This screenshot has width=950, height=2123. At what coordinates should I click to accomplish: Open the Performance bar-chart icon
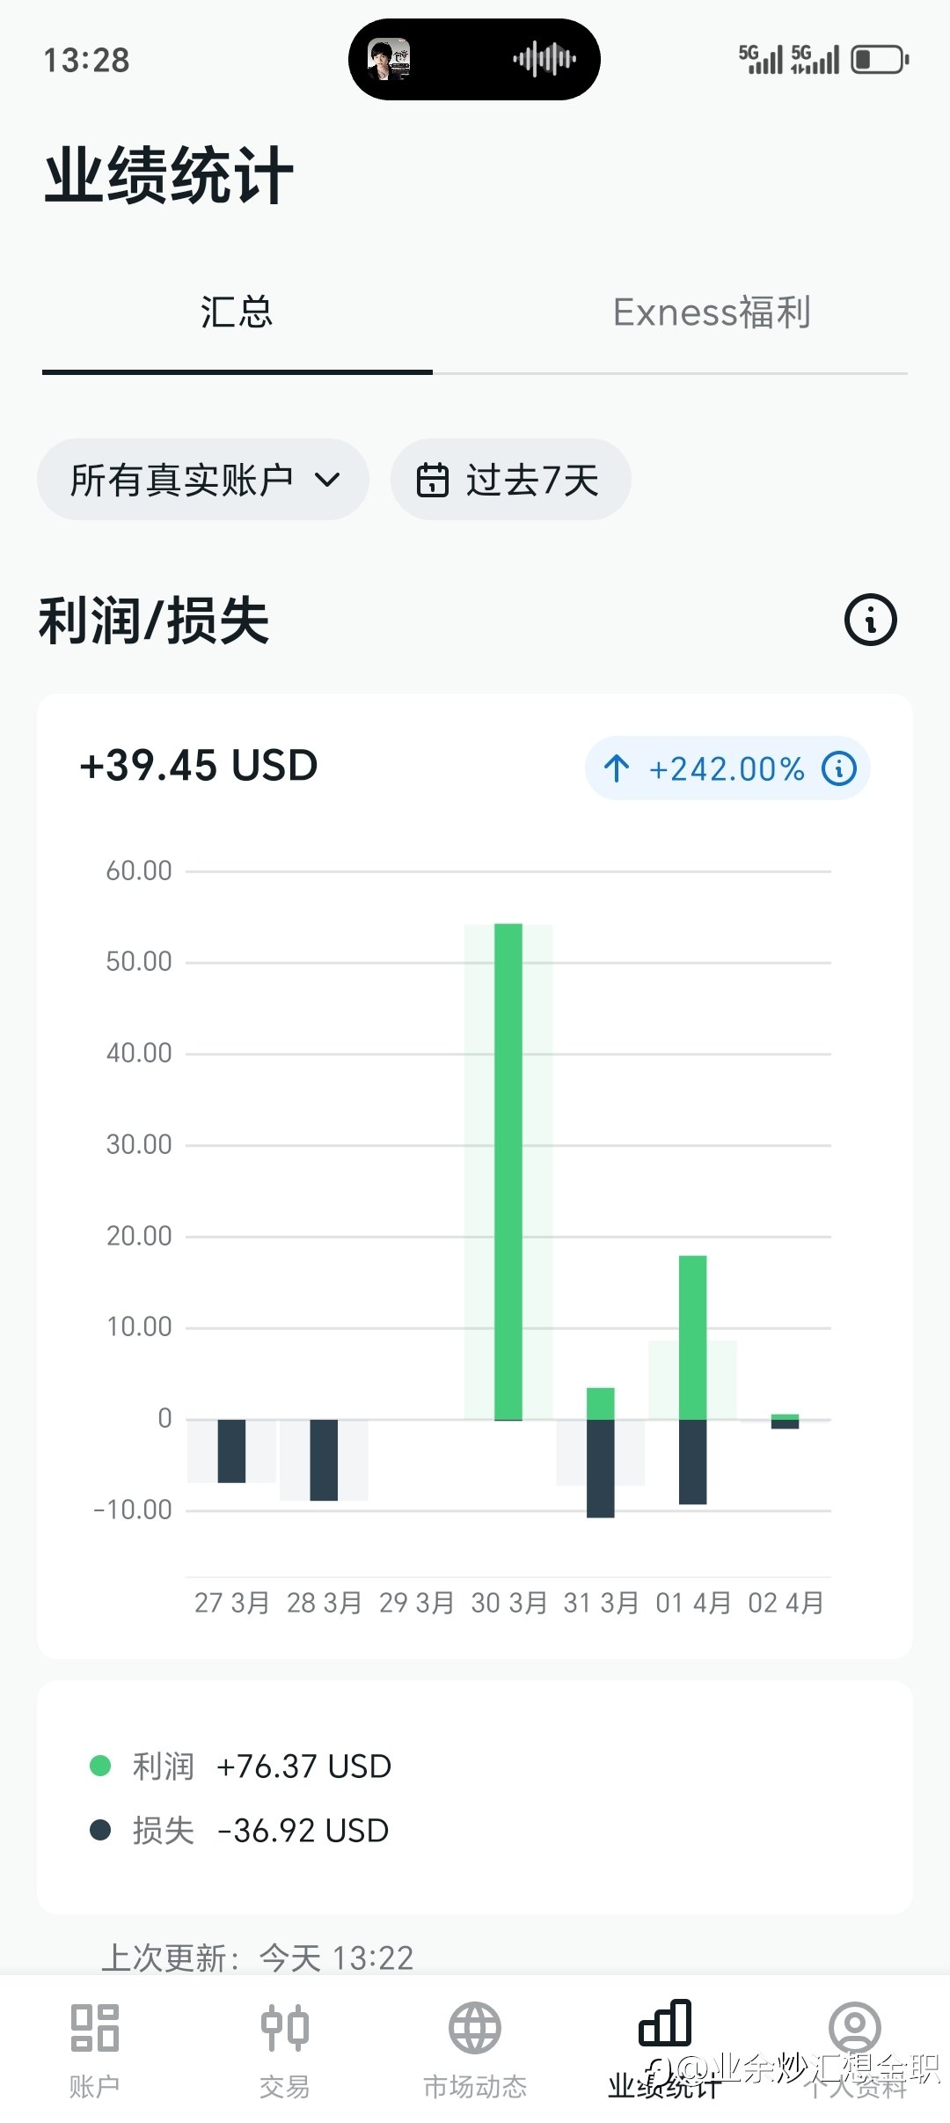[x=665, y=2023]
